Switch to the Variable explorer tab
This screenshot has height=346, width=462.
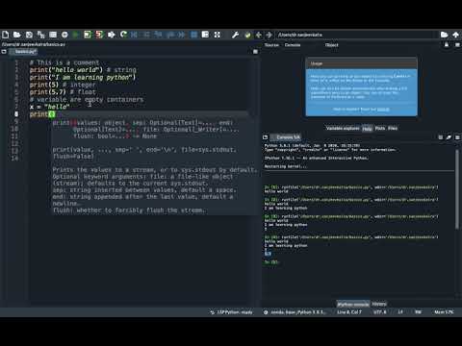[343, 128]
